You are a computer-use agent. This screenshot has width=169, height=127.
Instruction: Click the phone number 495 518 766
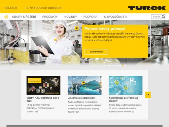pyautogui.click(x=36, y=8)
